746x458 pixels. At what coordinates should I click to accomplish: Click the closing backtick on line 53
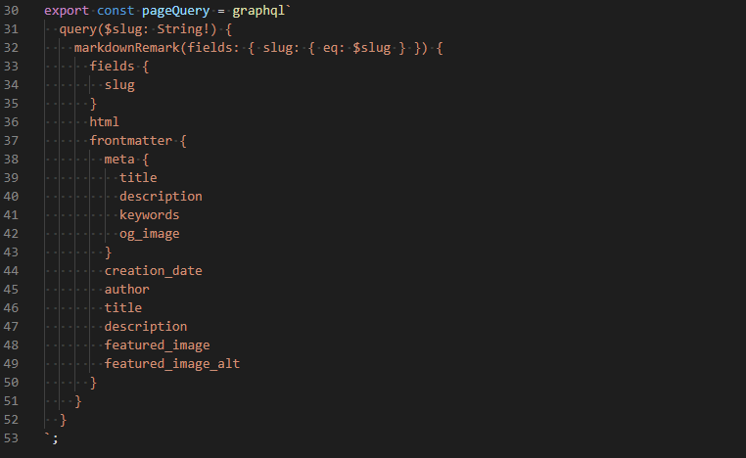point(48,437)
